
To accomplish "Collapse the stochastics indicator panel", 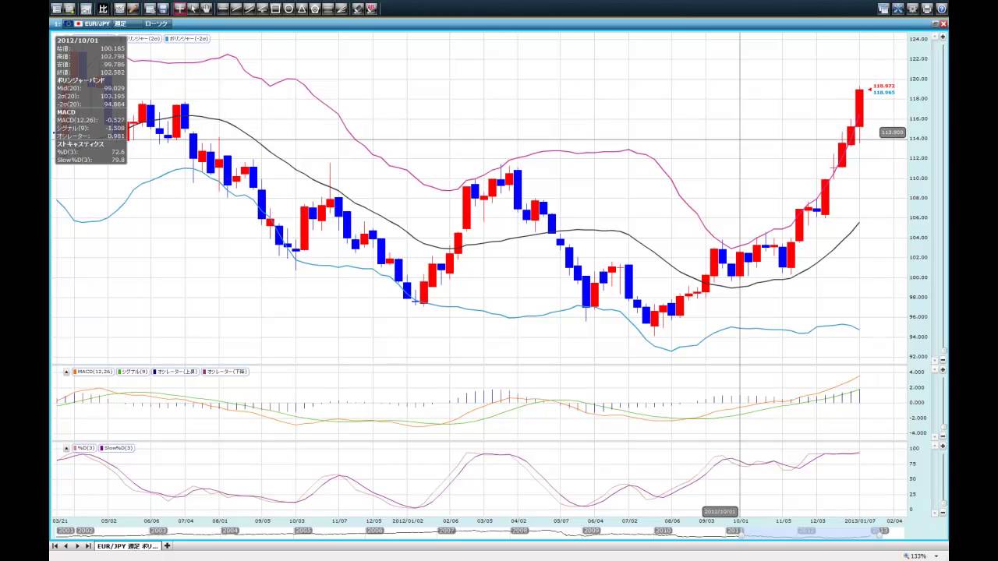I will pyautogui.click(x=66, y=448).
